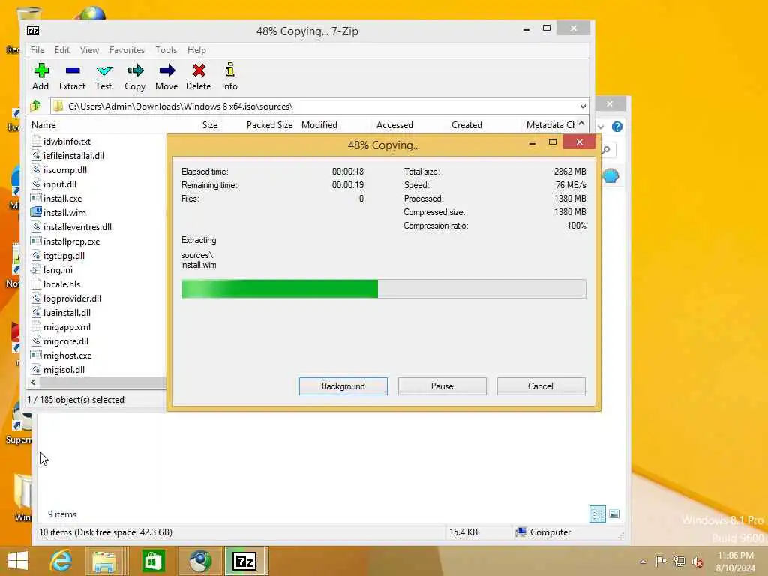Cancel the copying operation
This screenshot has width=768, height=576.
pos(541,386)
